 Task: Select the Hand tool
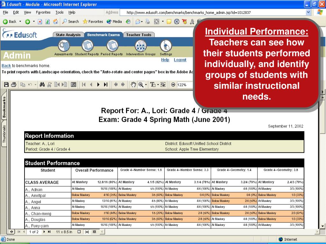click(133, 85)
